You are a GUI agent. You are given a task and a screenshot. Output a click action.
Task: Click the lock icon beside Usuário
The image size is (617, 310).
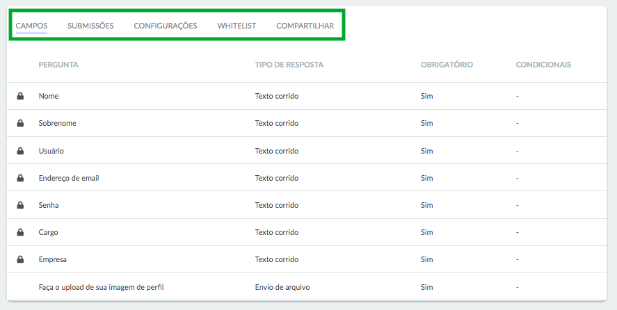point(20,151)
